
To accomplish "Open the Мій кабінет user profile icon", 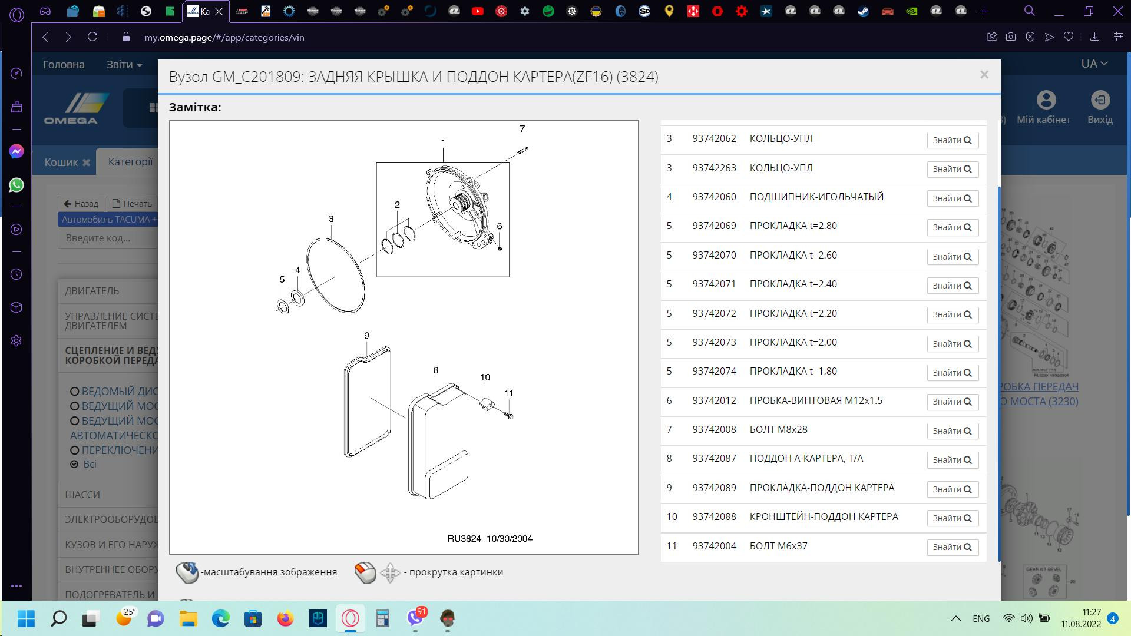I will point(1046,100).
